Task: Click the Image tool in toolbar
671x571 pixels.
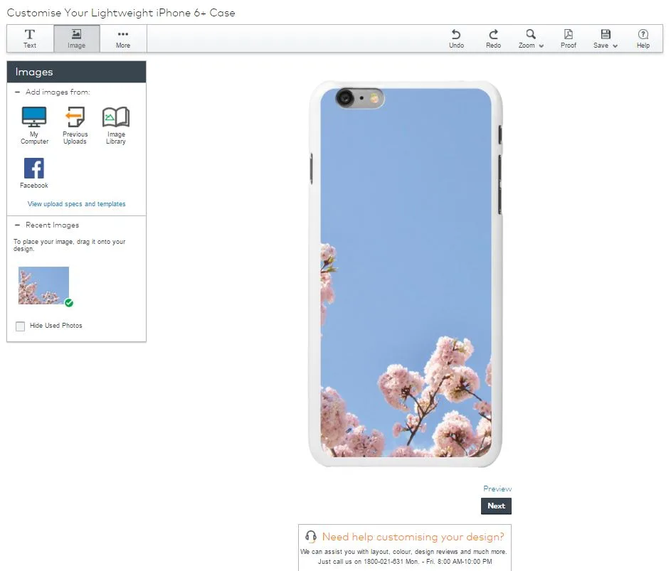Action: 76,38
